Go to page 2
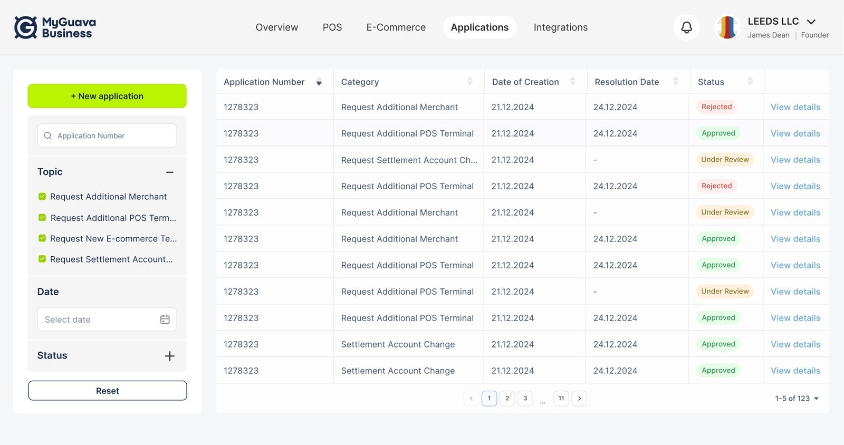Image resolution: width=844 pixels, height=445 pixels. point(507,399)
